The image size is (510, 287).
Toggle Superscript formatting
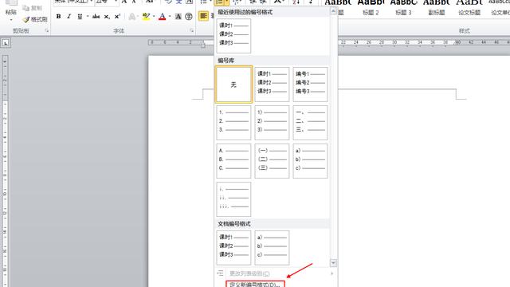point(117,16)
